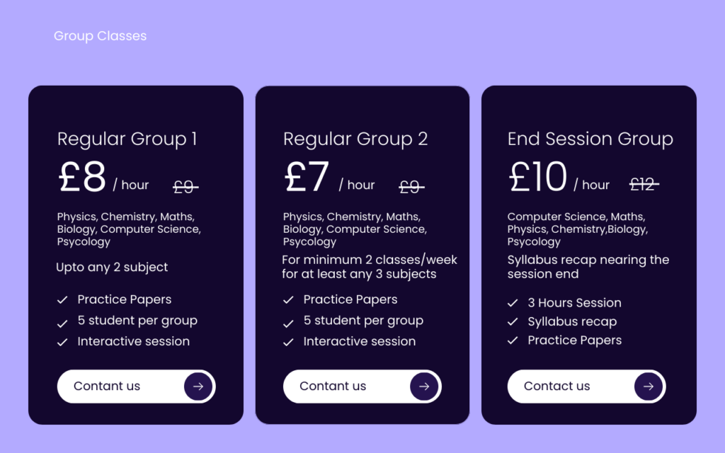Click the Regular Group 1 title

coord(127,139)
